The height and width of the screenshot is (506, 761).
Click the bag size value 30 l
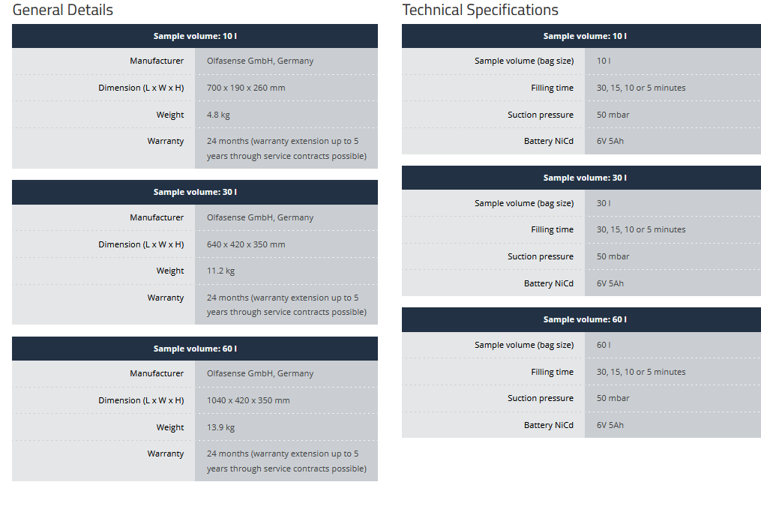pyautogui.click(x=604, y=203)
